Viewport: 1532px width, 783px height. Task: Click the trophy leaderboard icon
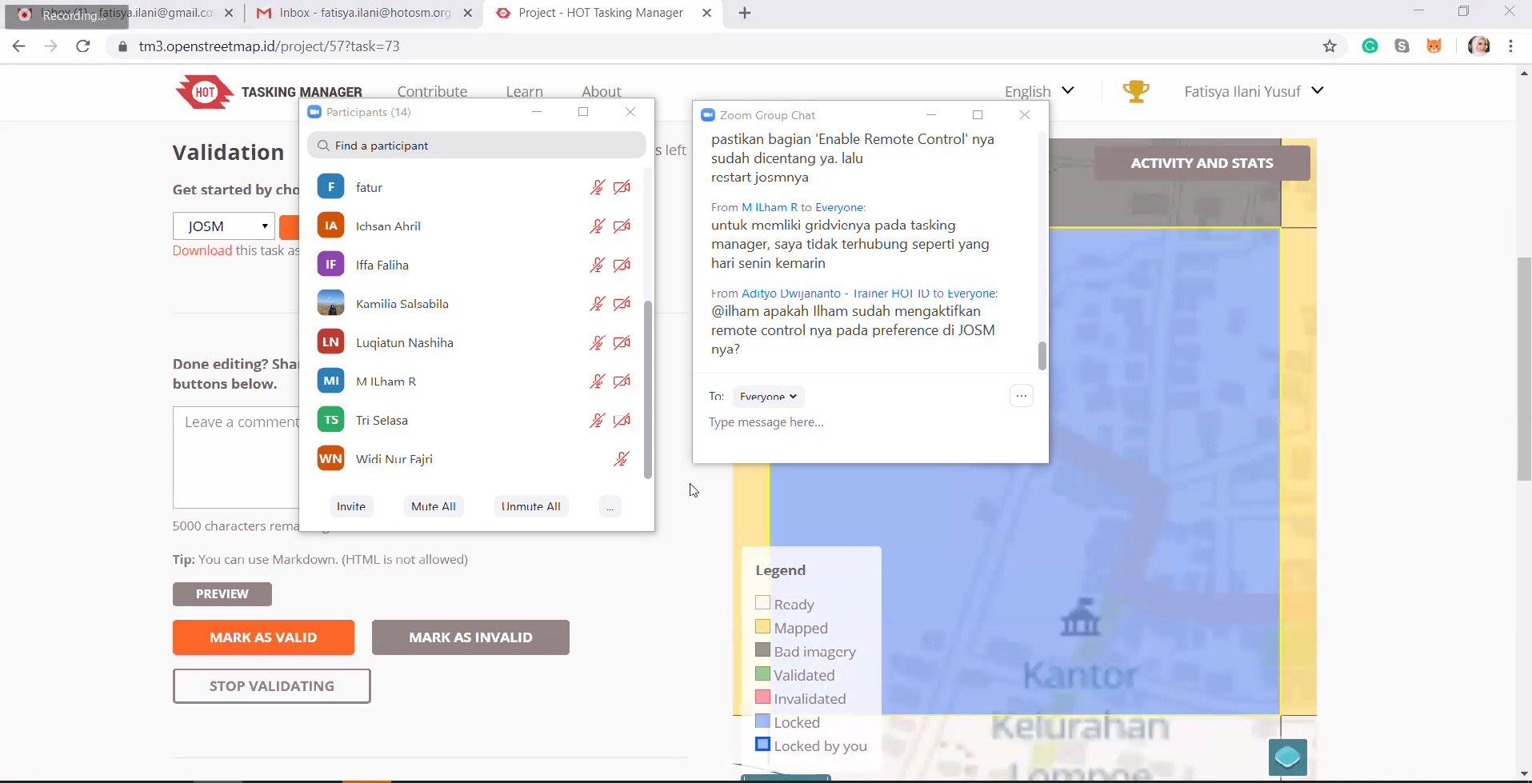tap(1135, 91)
